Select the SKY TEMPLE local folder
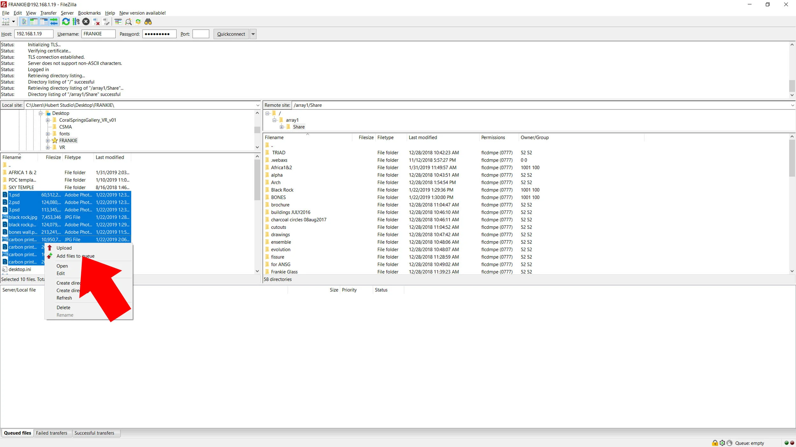The height and width of the screenshot is (447, 796). tap(66, 187)
